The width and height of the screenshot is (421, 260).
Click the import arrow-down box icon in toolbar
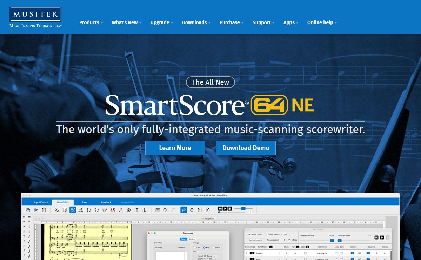[36, 210]
